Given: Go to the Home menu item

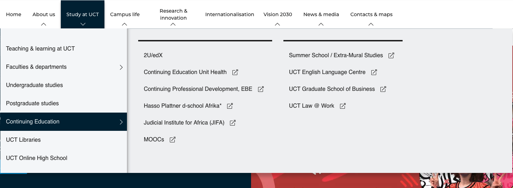Looking at the screenshot, I should pyautogui.click(x=14, y=14).
